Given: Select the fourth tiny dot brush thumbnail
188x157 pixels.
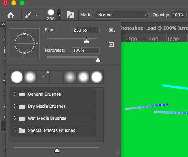Looking at the screenshot, I should point(57,77).
